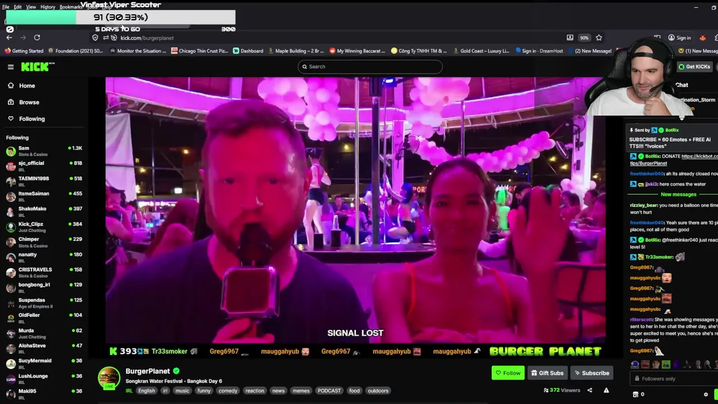Open the chat shop icon
This screenshot has width=718, height=404.
(x=635, y=394)
